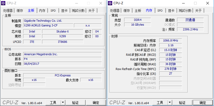Screen dimensions: 214x106
Task: Click the DDR4 memory type value
Action: (137, 20)
